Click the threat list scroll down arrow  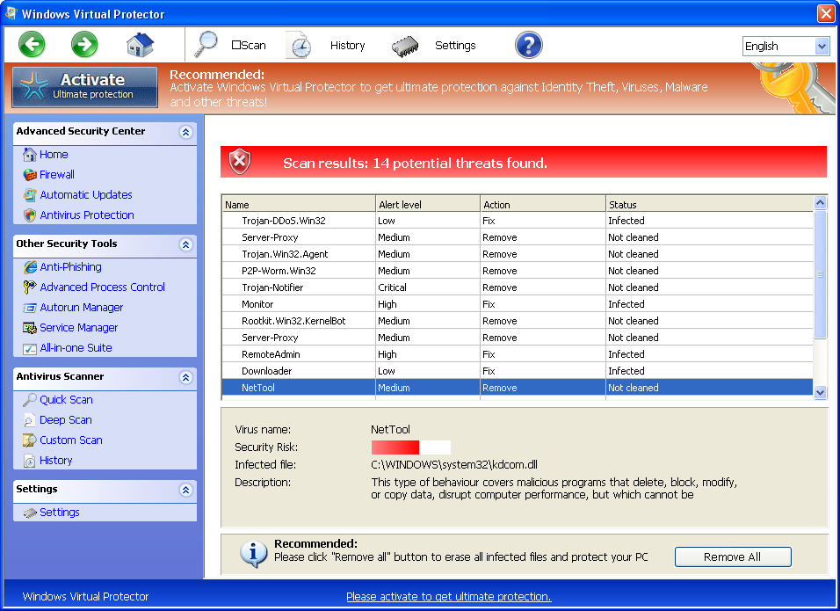(x=820, y=393)
